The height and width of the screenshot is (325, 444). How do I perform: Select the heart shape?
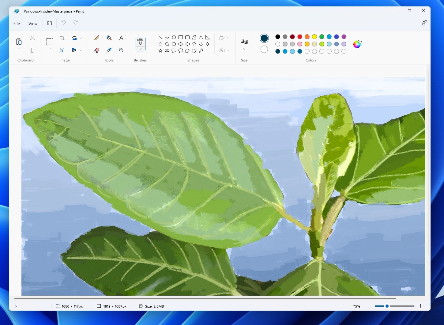pos(194,51)
